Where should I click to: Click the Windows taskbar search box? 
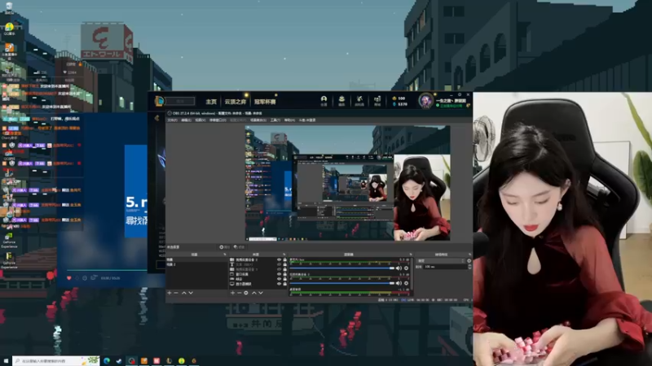pos(56,360)
